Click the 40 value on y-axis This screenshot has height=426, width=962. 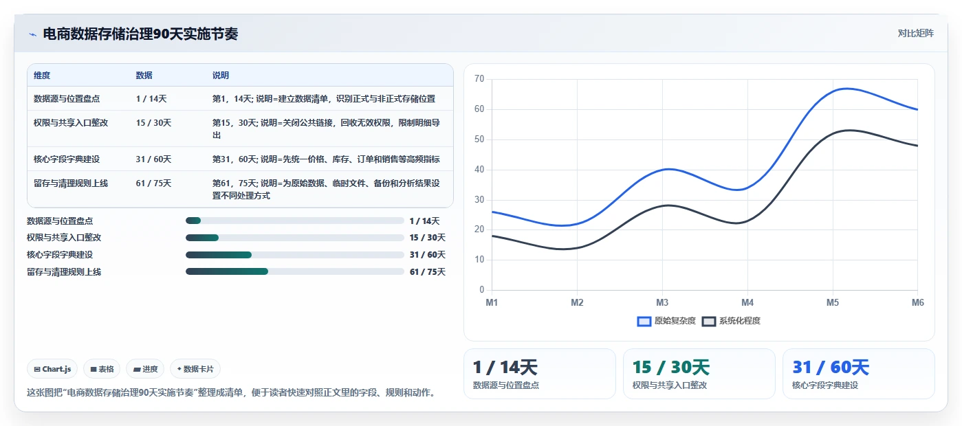(479, 170)
